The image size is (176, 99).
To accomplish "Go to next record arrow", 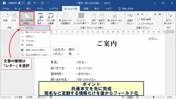I will point(155,14).
